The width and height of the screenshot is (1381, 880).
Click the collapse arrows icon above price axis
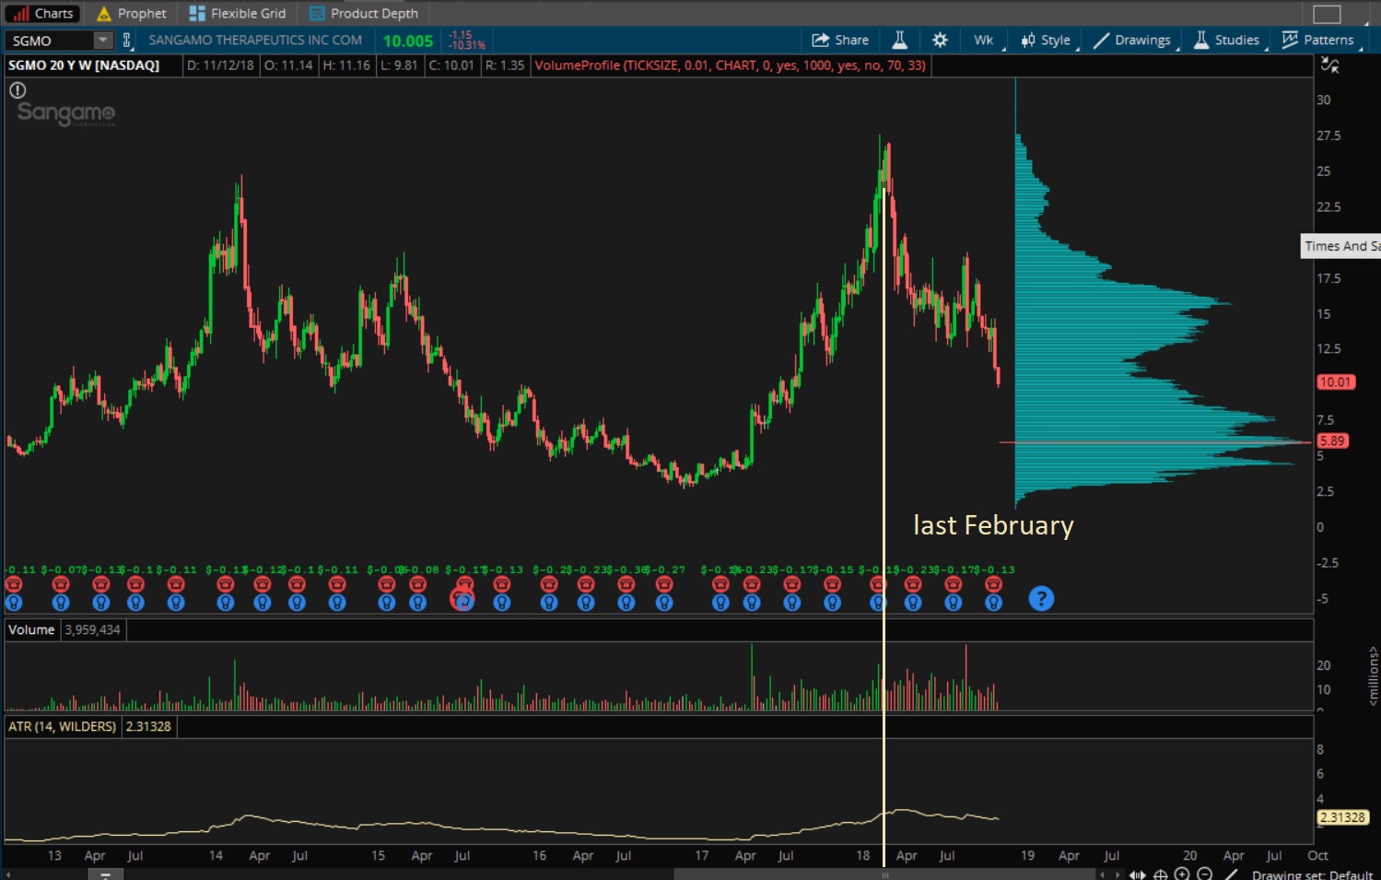point(1329,65)
